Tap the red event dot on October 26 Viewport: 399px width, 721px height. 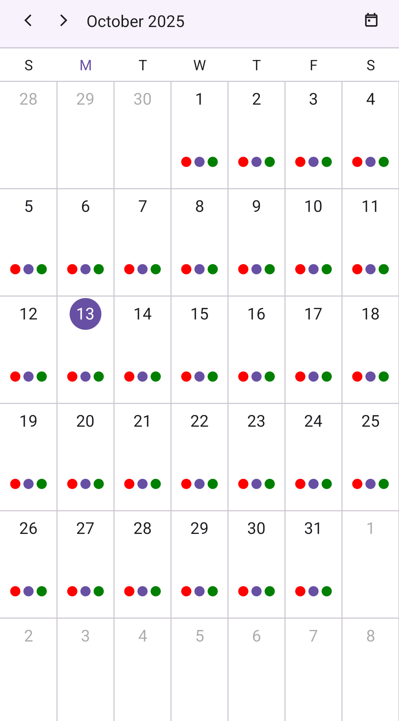pos(15,591)
